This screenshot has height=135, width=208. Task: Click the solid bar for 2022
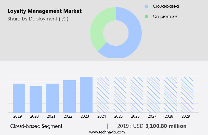point(69,96)
